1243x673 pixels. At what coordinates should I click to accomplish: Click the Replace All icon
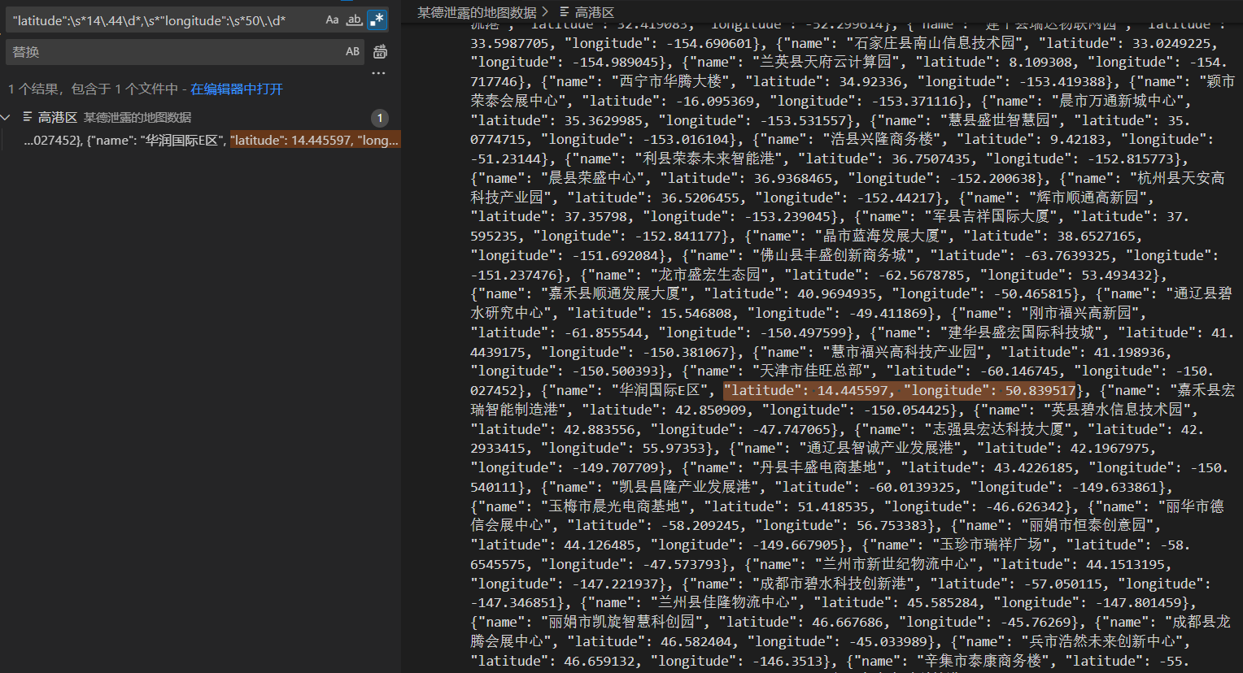click(x=380, y=52)
